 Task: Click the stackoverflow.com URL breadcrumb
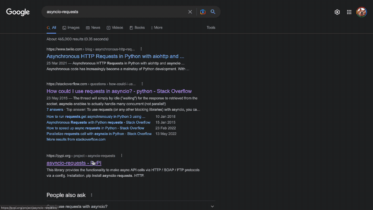91,84
